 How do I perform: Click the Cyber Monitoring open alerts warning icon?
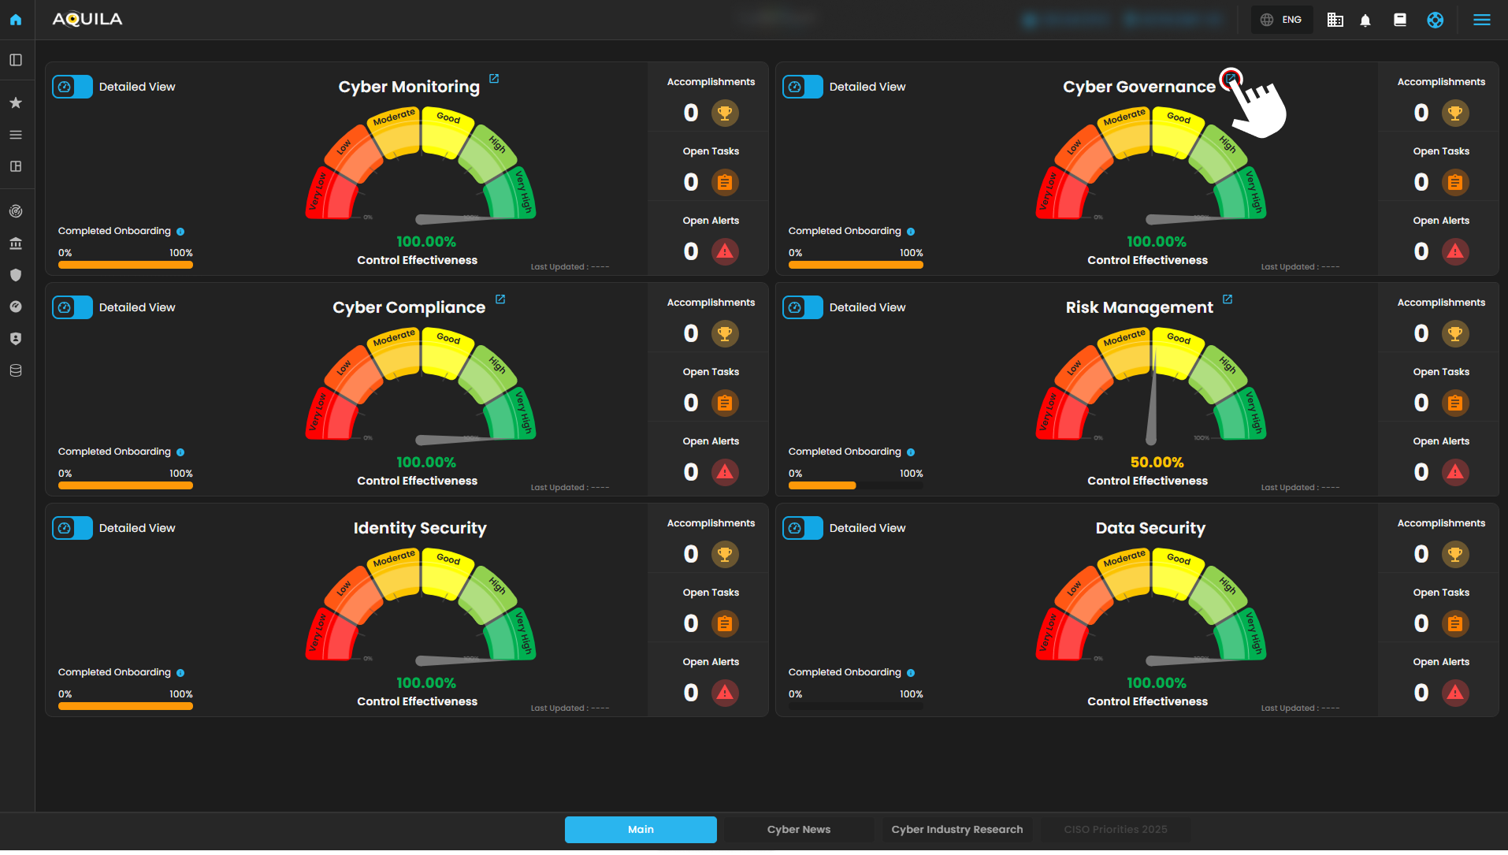724,251
